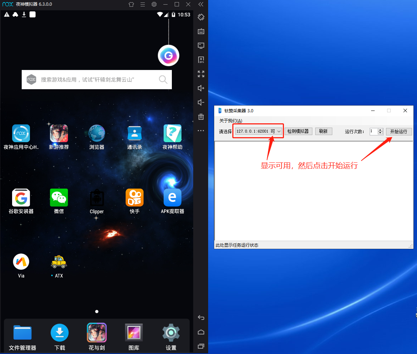417x354 pixels.
Task: Open 下载 downloads in the dock
Action: [x=59, y=333]
